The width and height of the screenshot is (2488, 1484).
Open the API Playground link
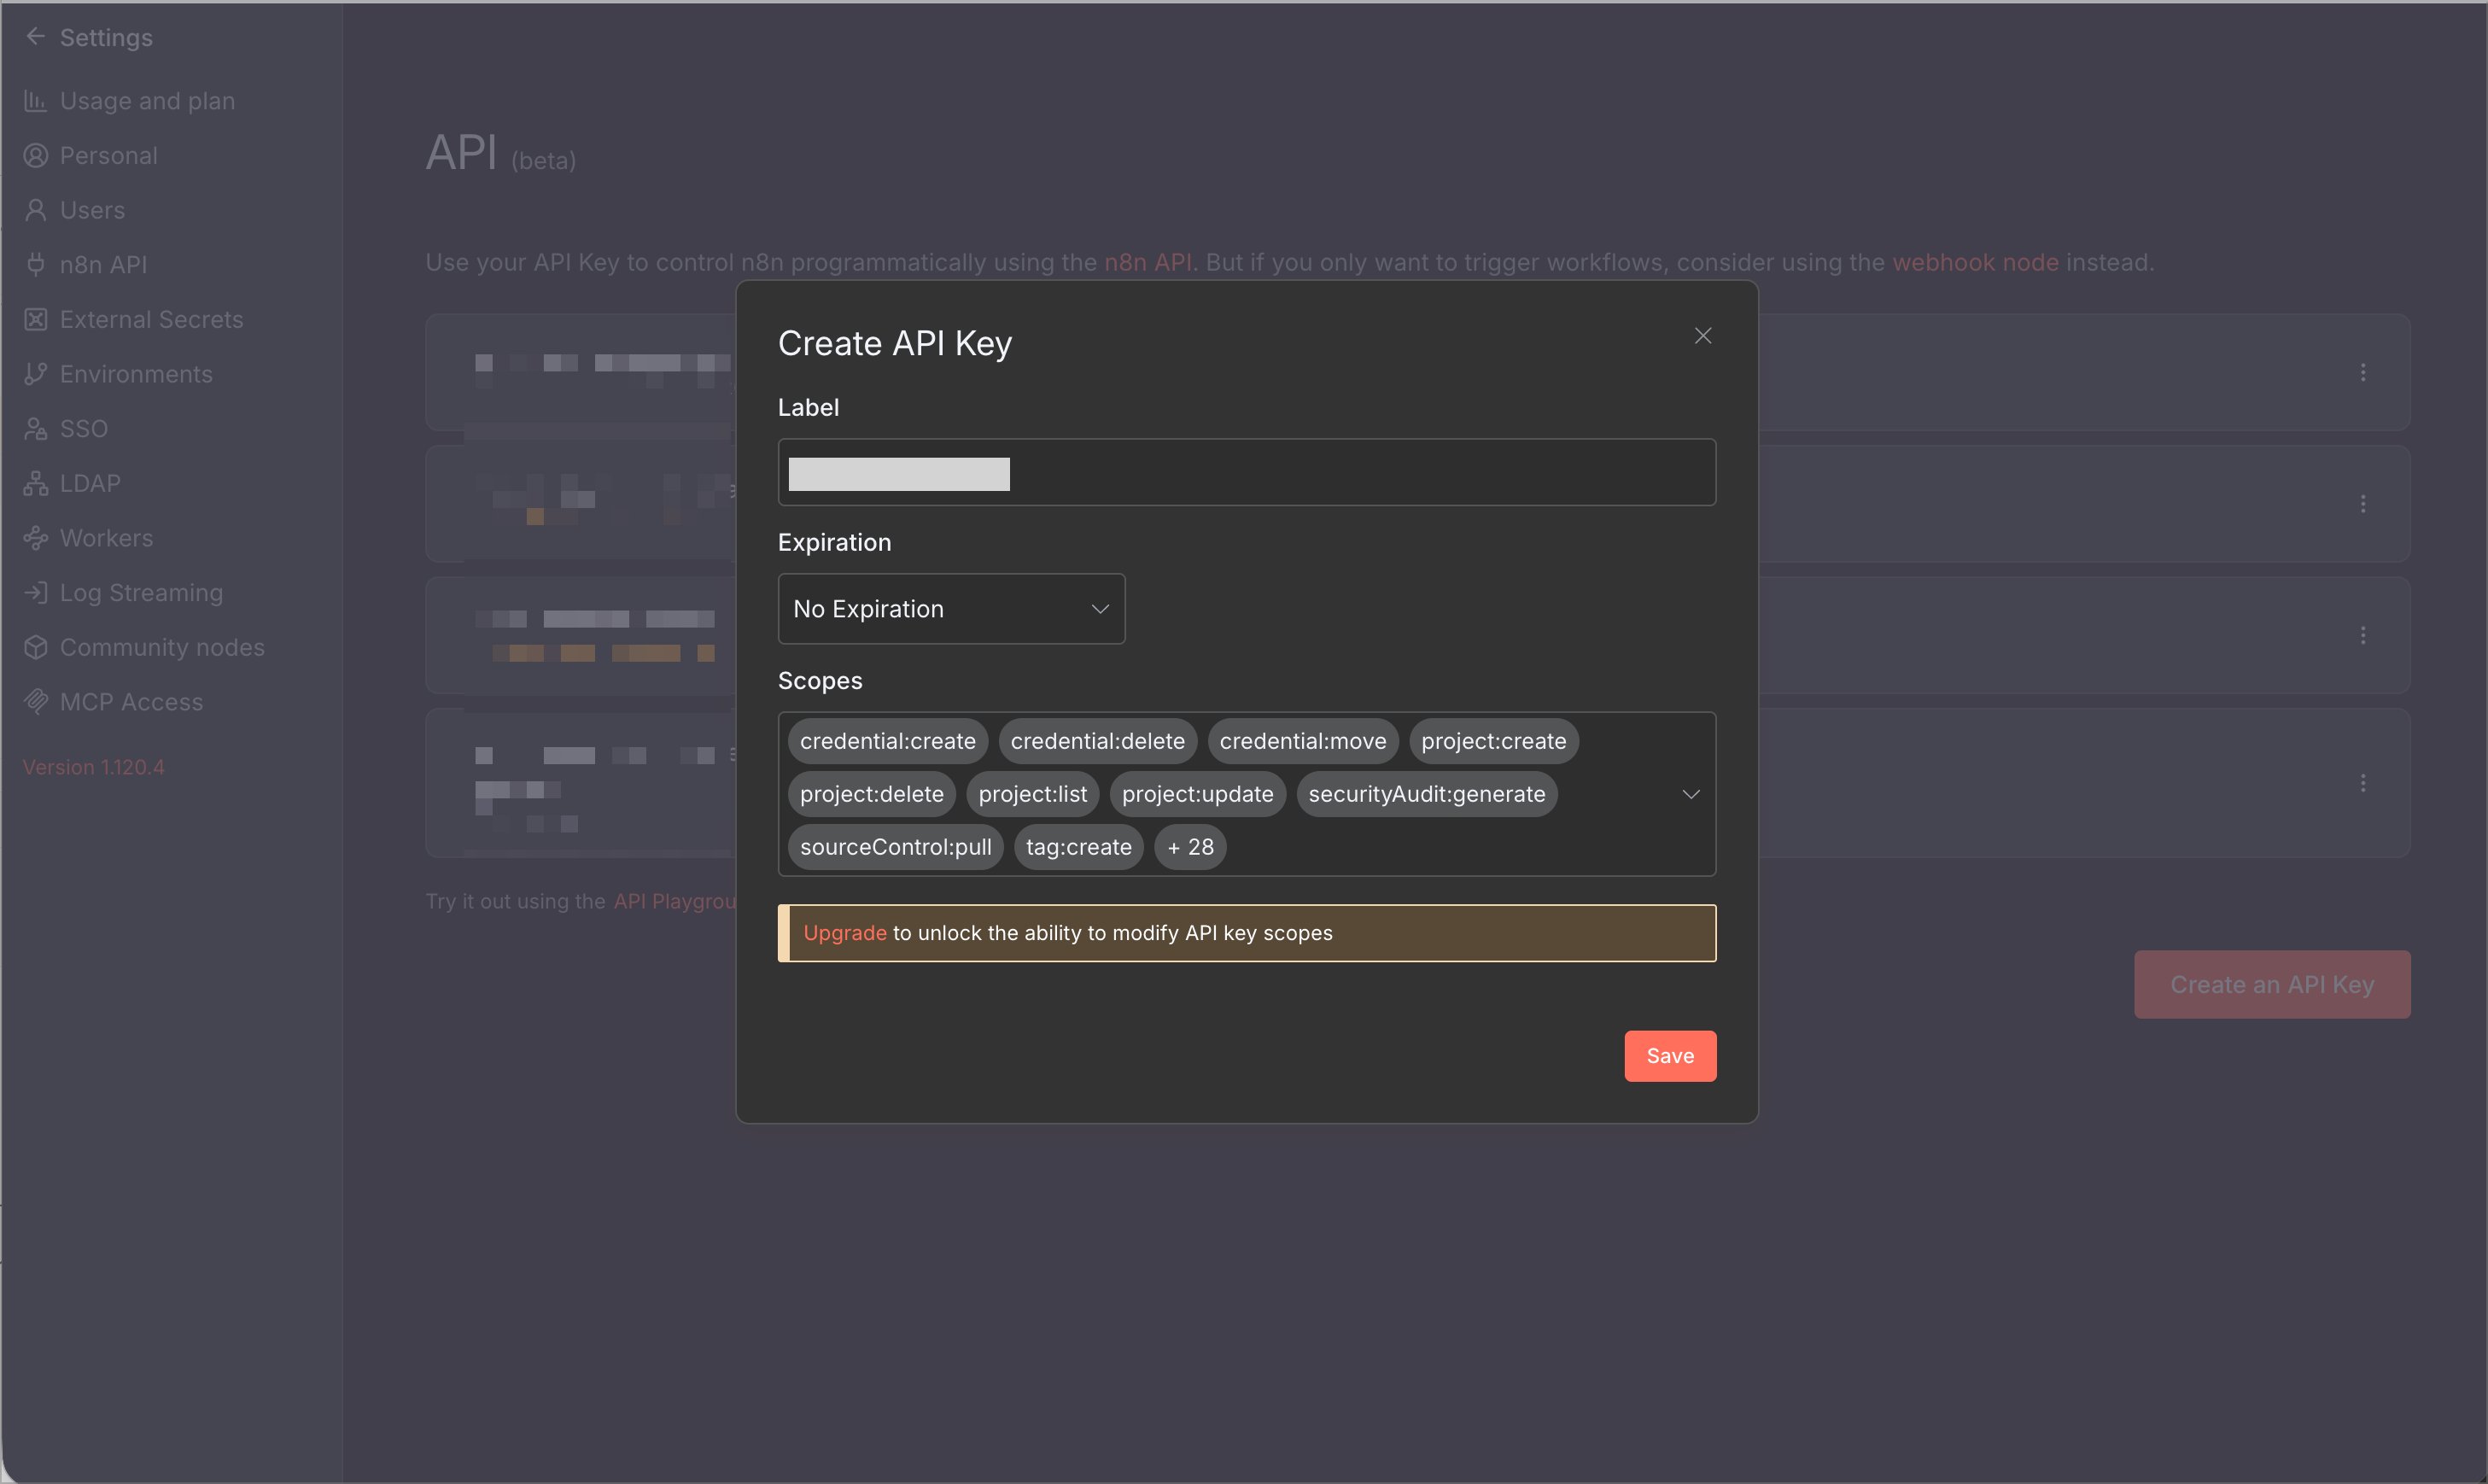coord(675,901)
